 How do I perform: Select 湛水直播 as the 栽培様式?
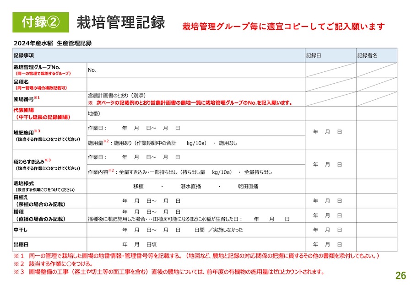(x=191, y=187)
